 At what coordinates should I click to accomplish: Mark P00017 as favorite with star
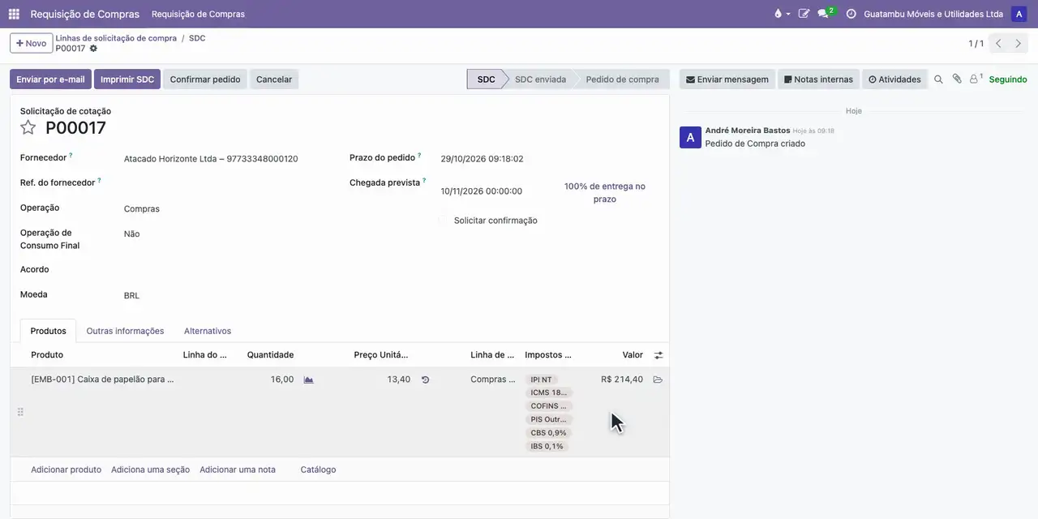(28, 127)
